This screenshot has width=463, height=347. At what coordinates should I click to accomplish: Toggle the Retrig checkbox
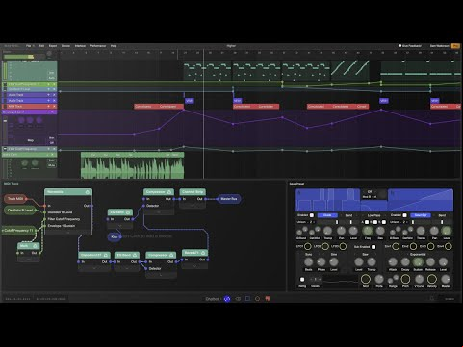click(x=302, y=280)
